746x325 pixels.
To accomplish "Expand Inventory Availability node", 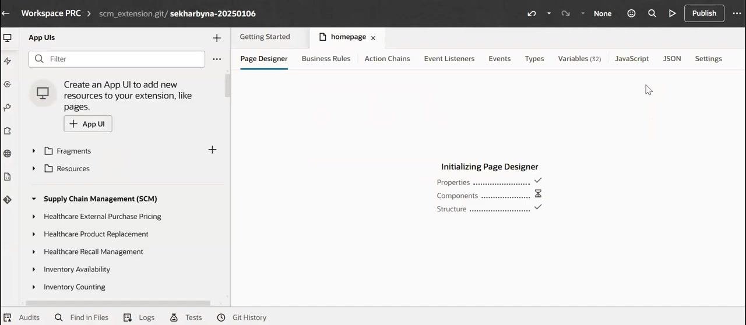I will (x=34, y=270).
